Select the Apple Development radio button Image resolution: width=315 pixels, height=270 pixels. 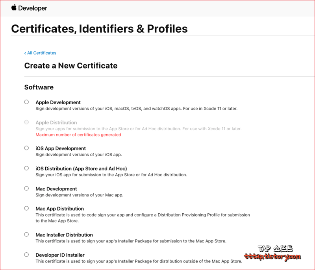pos(26,102)
